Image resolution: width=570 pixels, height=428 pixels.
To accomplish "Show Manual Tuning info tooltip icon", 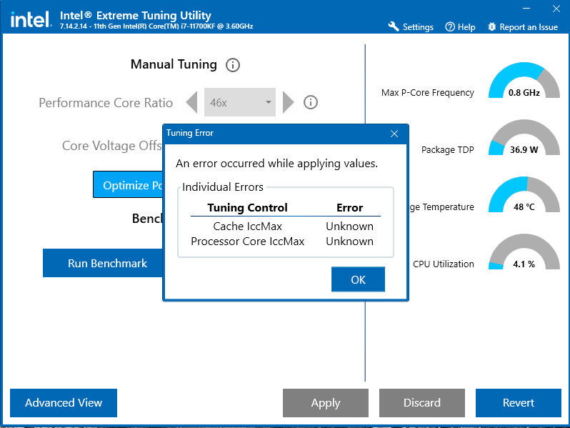I will 233,65.
